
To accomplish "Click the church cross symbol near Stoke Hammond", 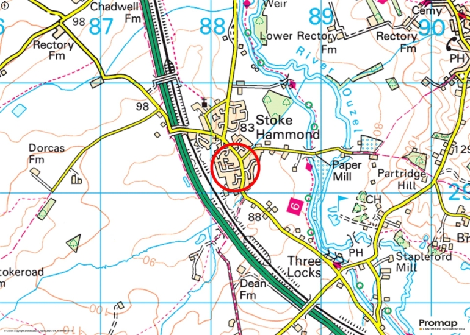I will (204, 102).
